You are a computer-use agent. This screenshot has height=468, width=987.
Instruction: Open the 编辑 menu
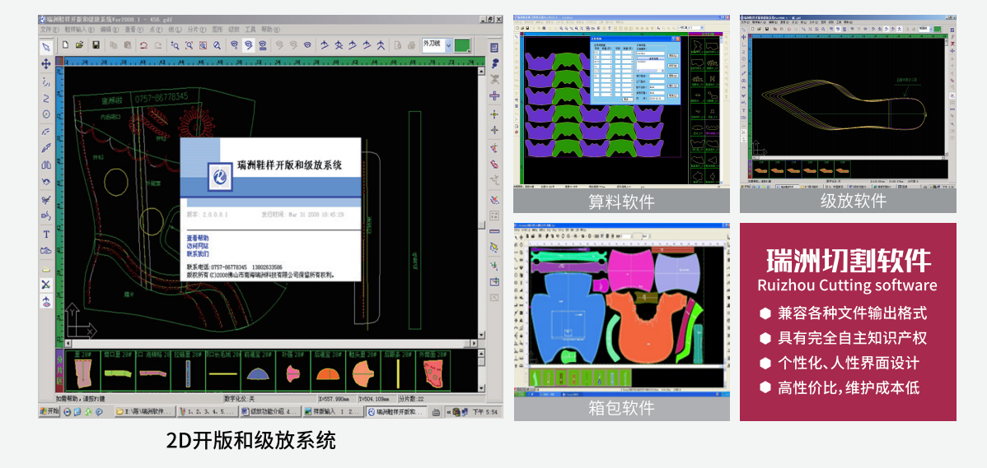[109, 30]
